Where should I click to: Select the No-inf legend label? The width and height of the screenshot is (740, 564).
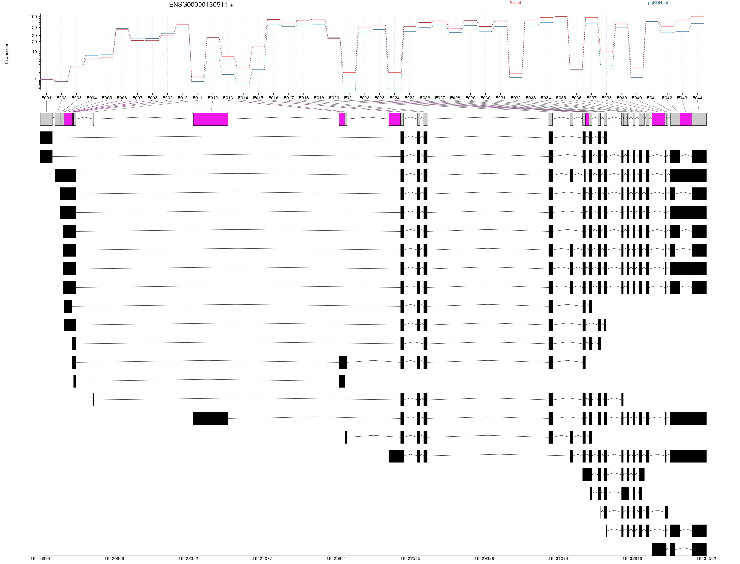point(516,3)
